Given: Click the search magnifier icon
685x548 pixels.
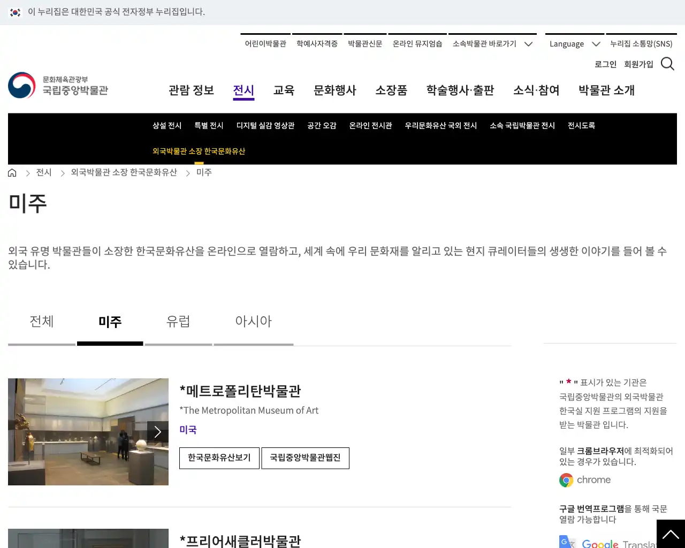Looking at the screenshot, I should point(667,64).
